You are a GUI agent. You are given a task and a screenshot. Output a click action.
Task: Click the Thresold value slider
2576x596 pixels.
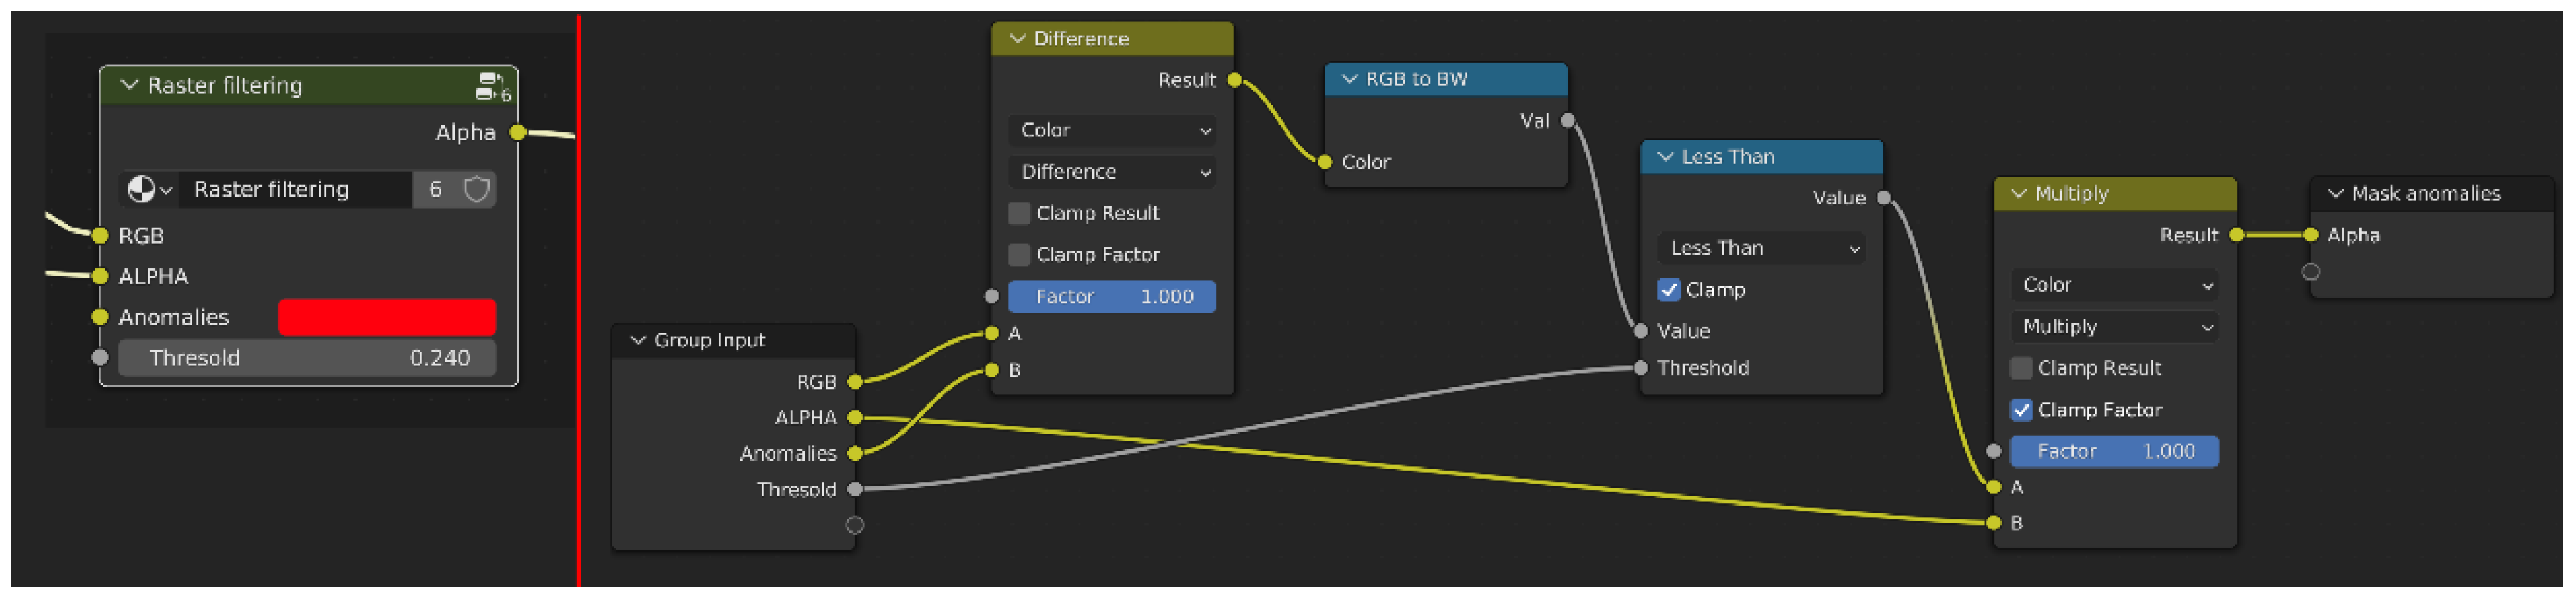(x=307, y=358)
